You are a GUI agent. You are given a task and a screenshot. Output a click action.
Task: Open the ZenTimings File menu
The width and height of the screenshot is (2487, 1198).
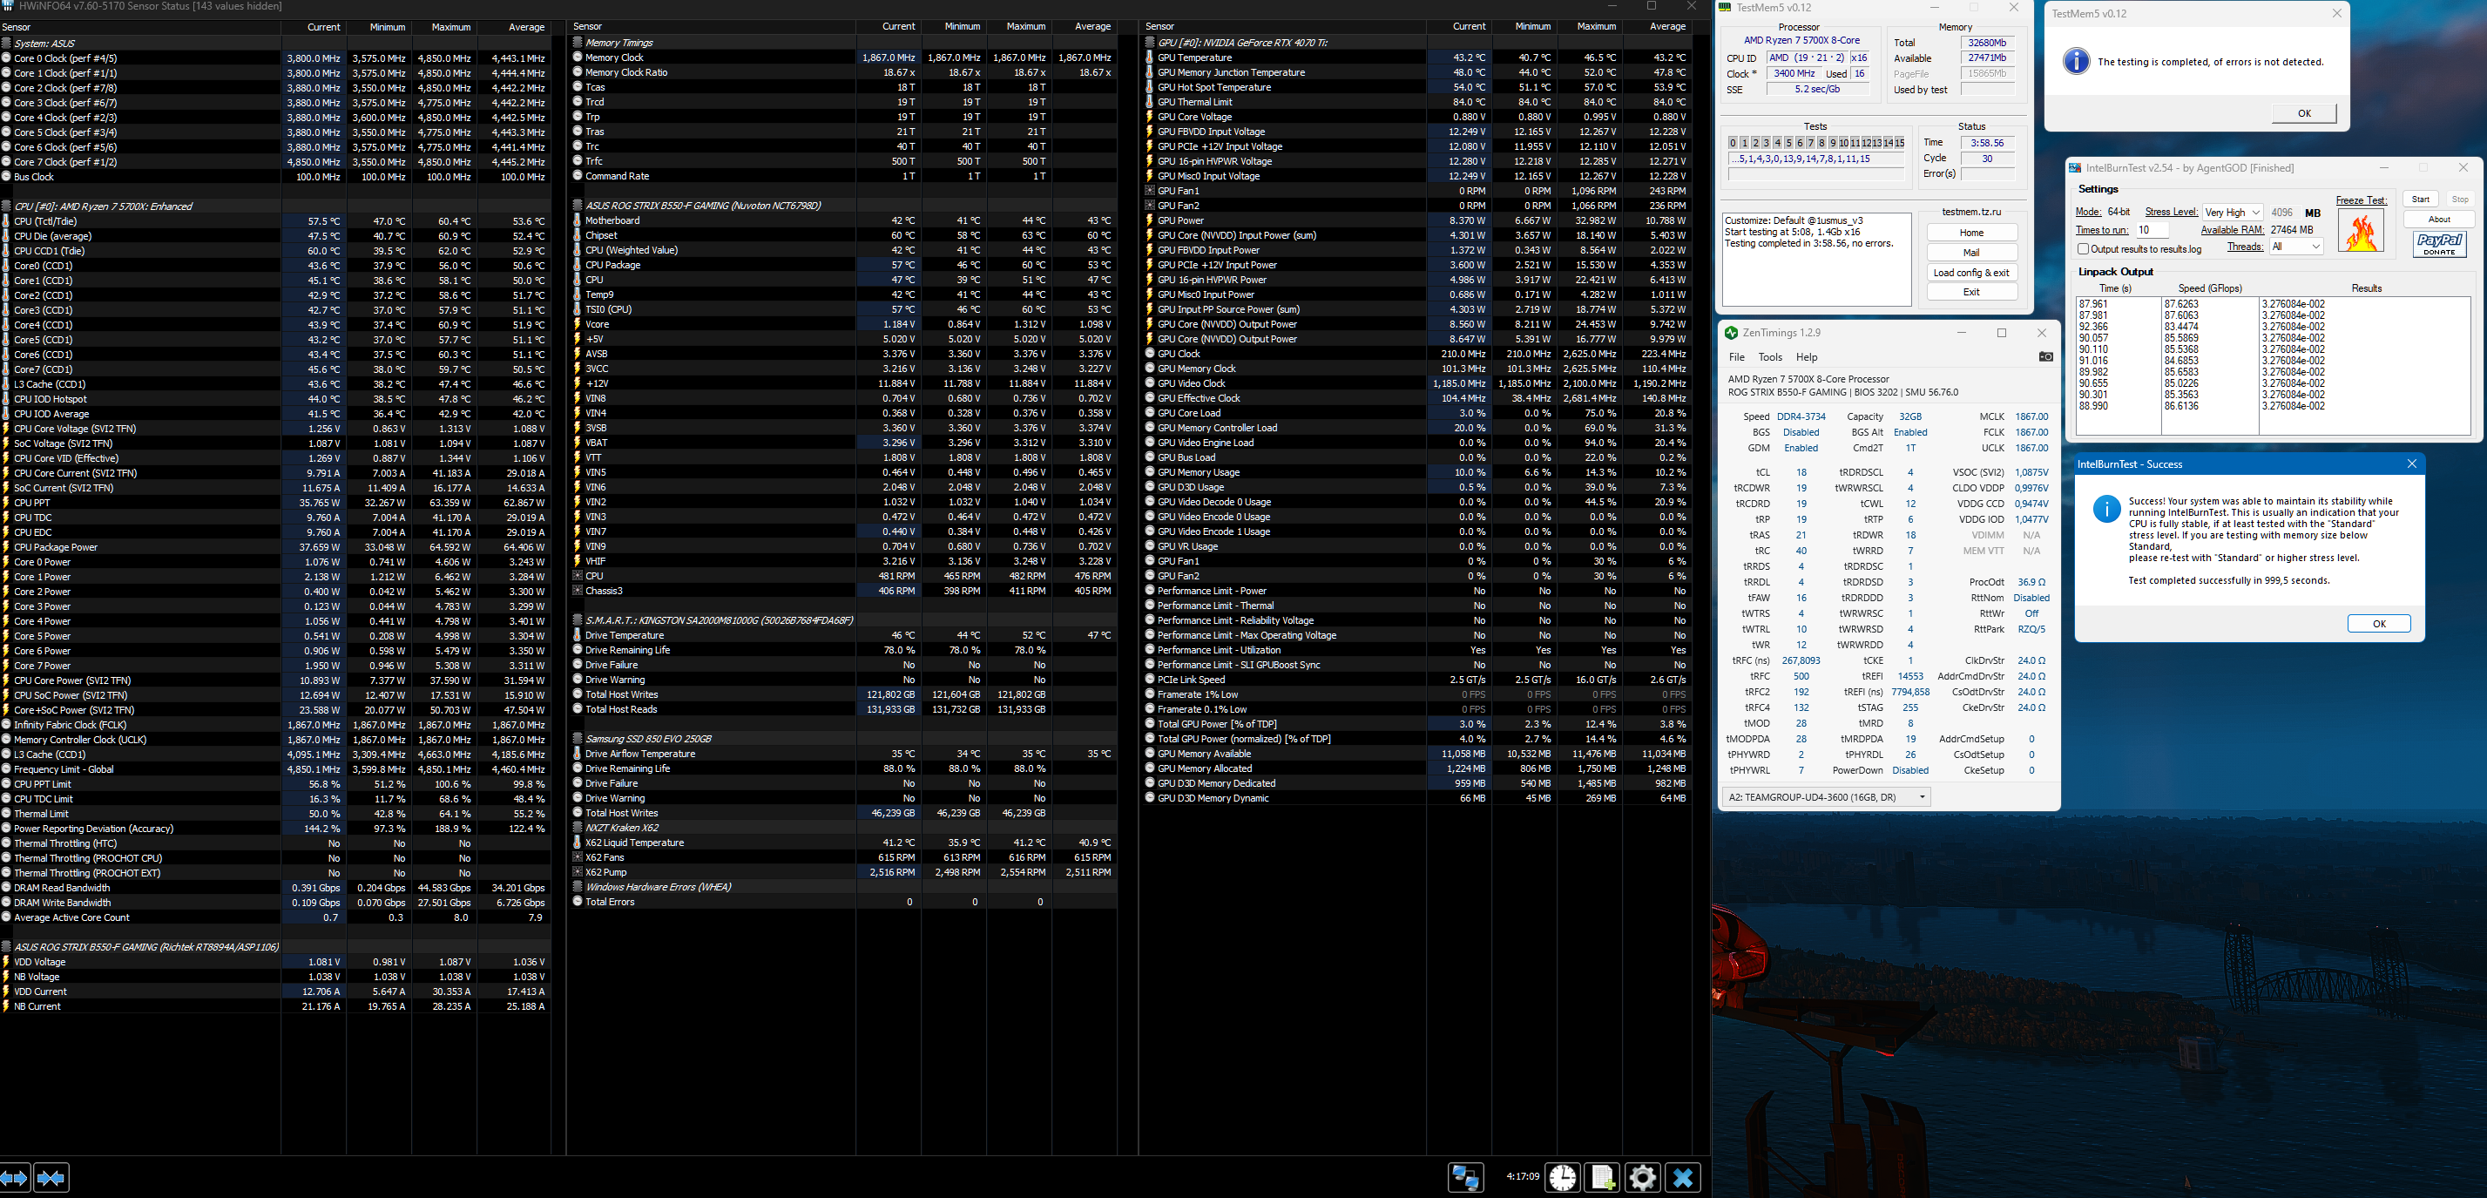[1736, 357]
